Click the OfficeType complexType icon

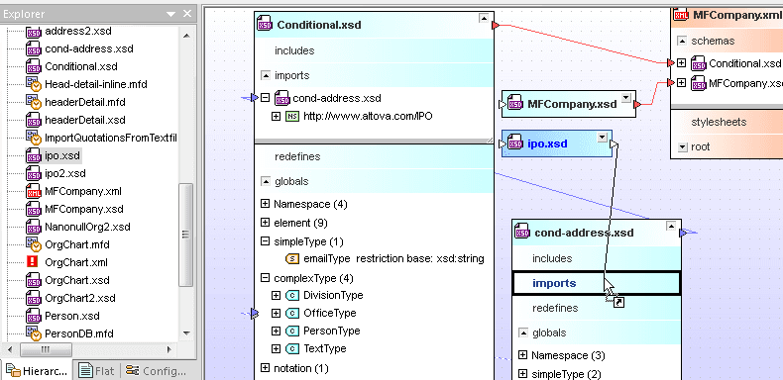(x=292, y=313)
